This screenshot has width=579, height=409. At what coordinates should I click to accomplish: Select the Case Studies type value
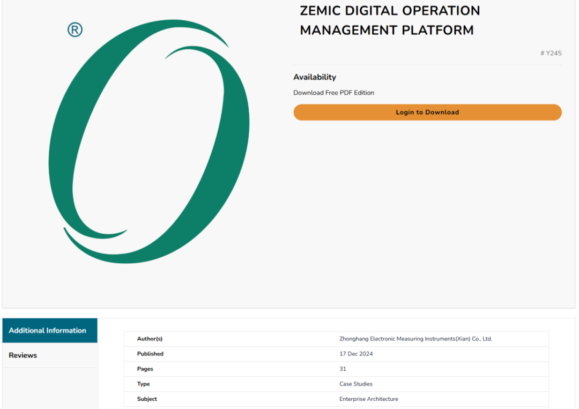point(355,384)
